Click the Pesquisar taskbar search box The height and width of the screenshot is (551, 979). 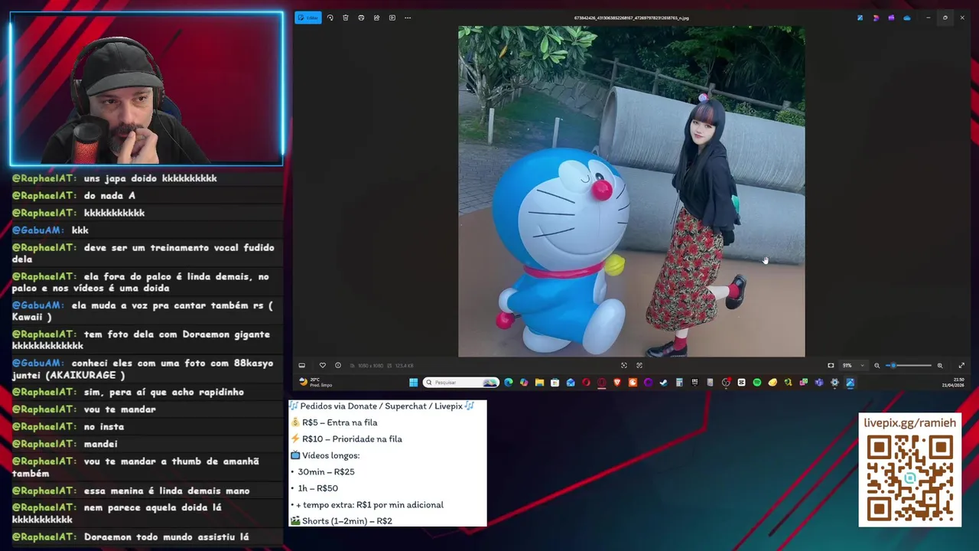(461, 382)
